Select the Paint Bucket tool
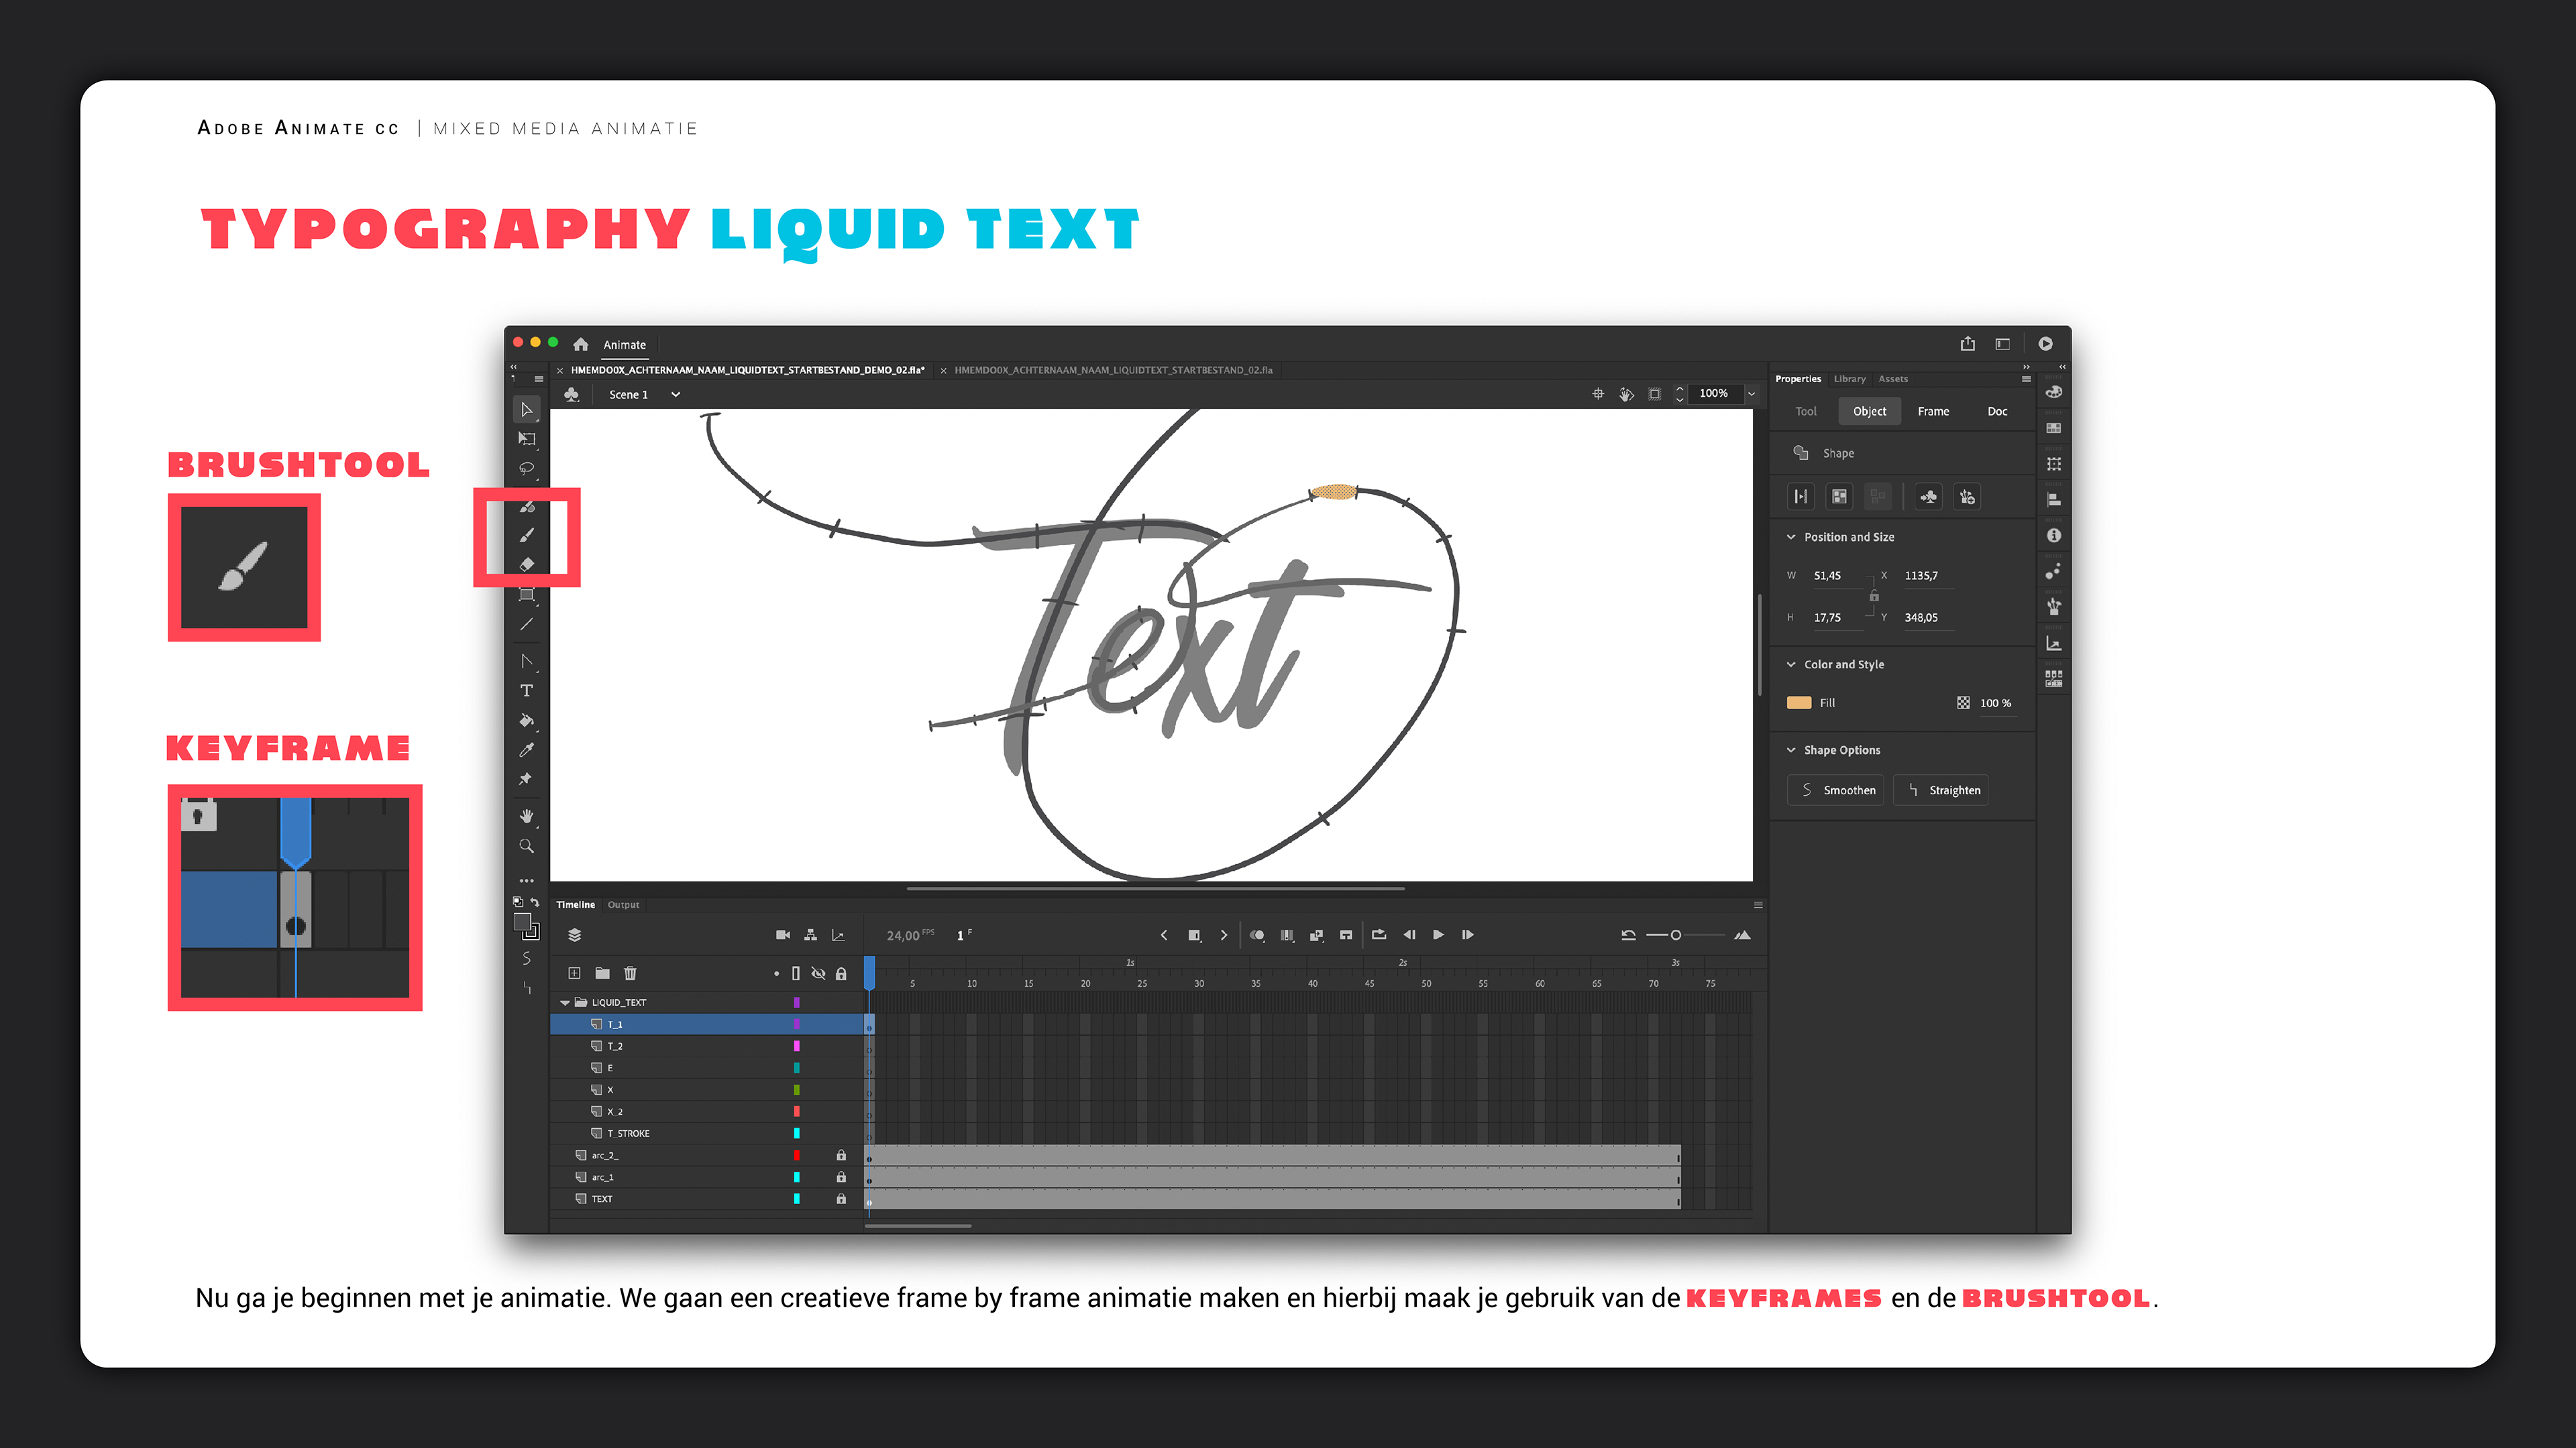The image size is (2576, 1448). (x=527, y=721)
